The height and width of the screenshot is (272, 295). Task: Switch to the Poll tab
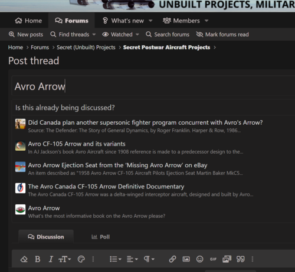click(x=100, y=237)
